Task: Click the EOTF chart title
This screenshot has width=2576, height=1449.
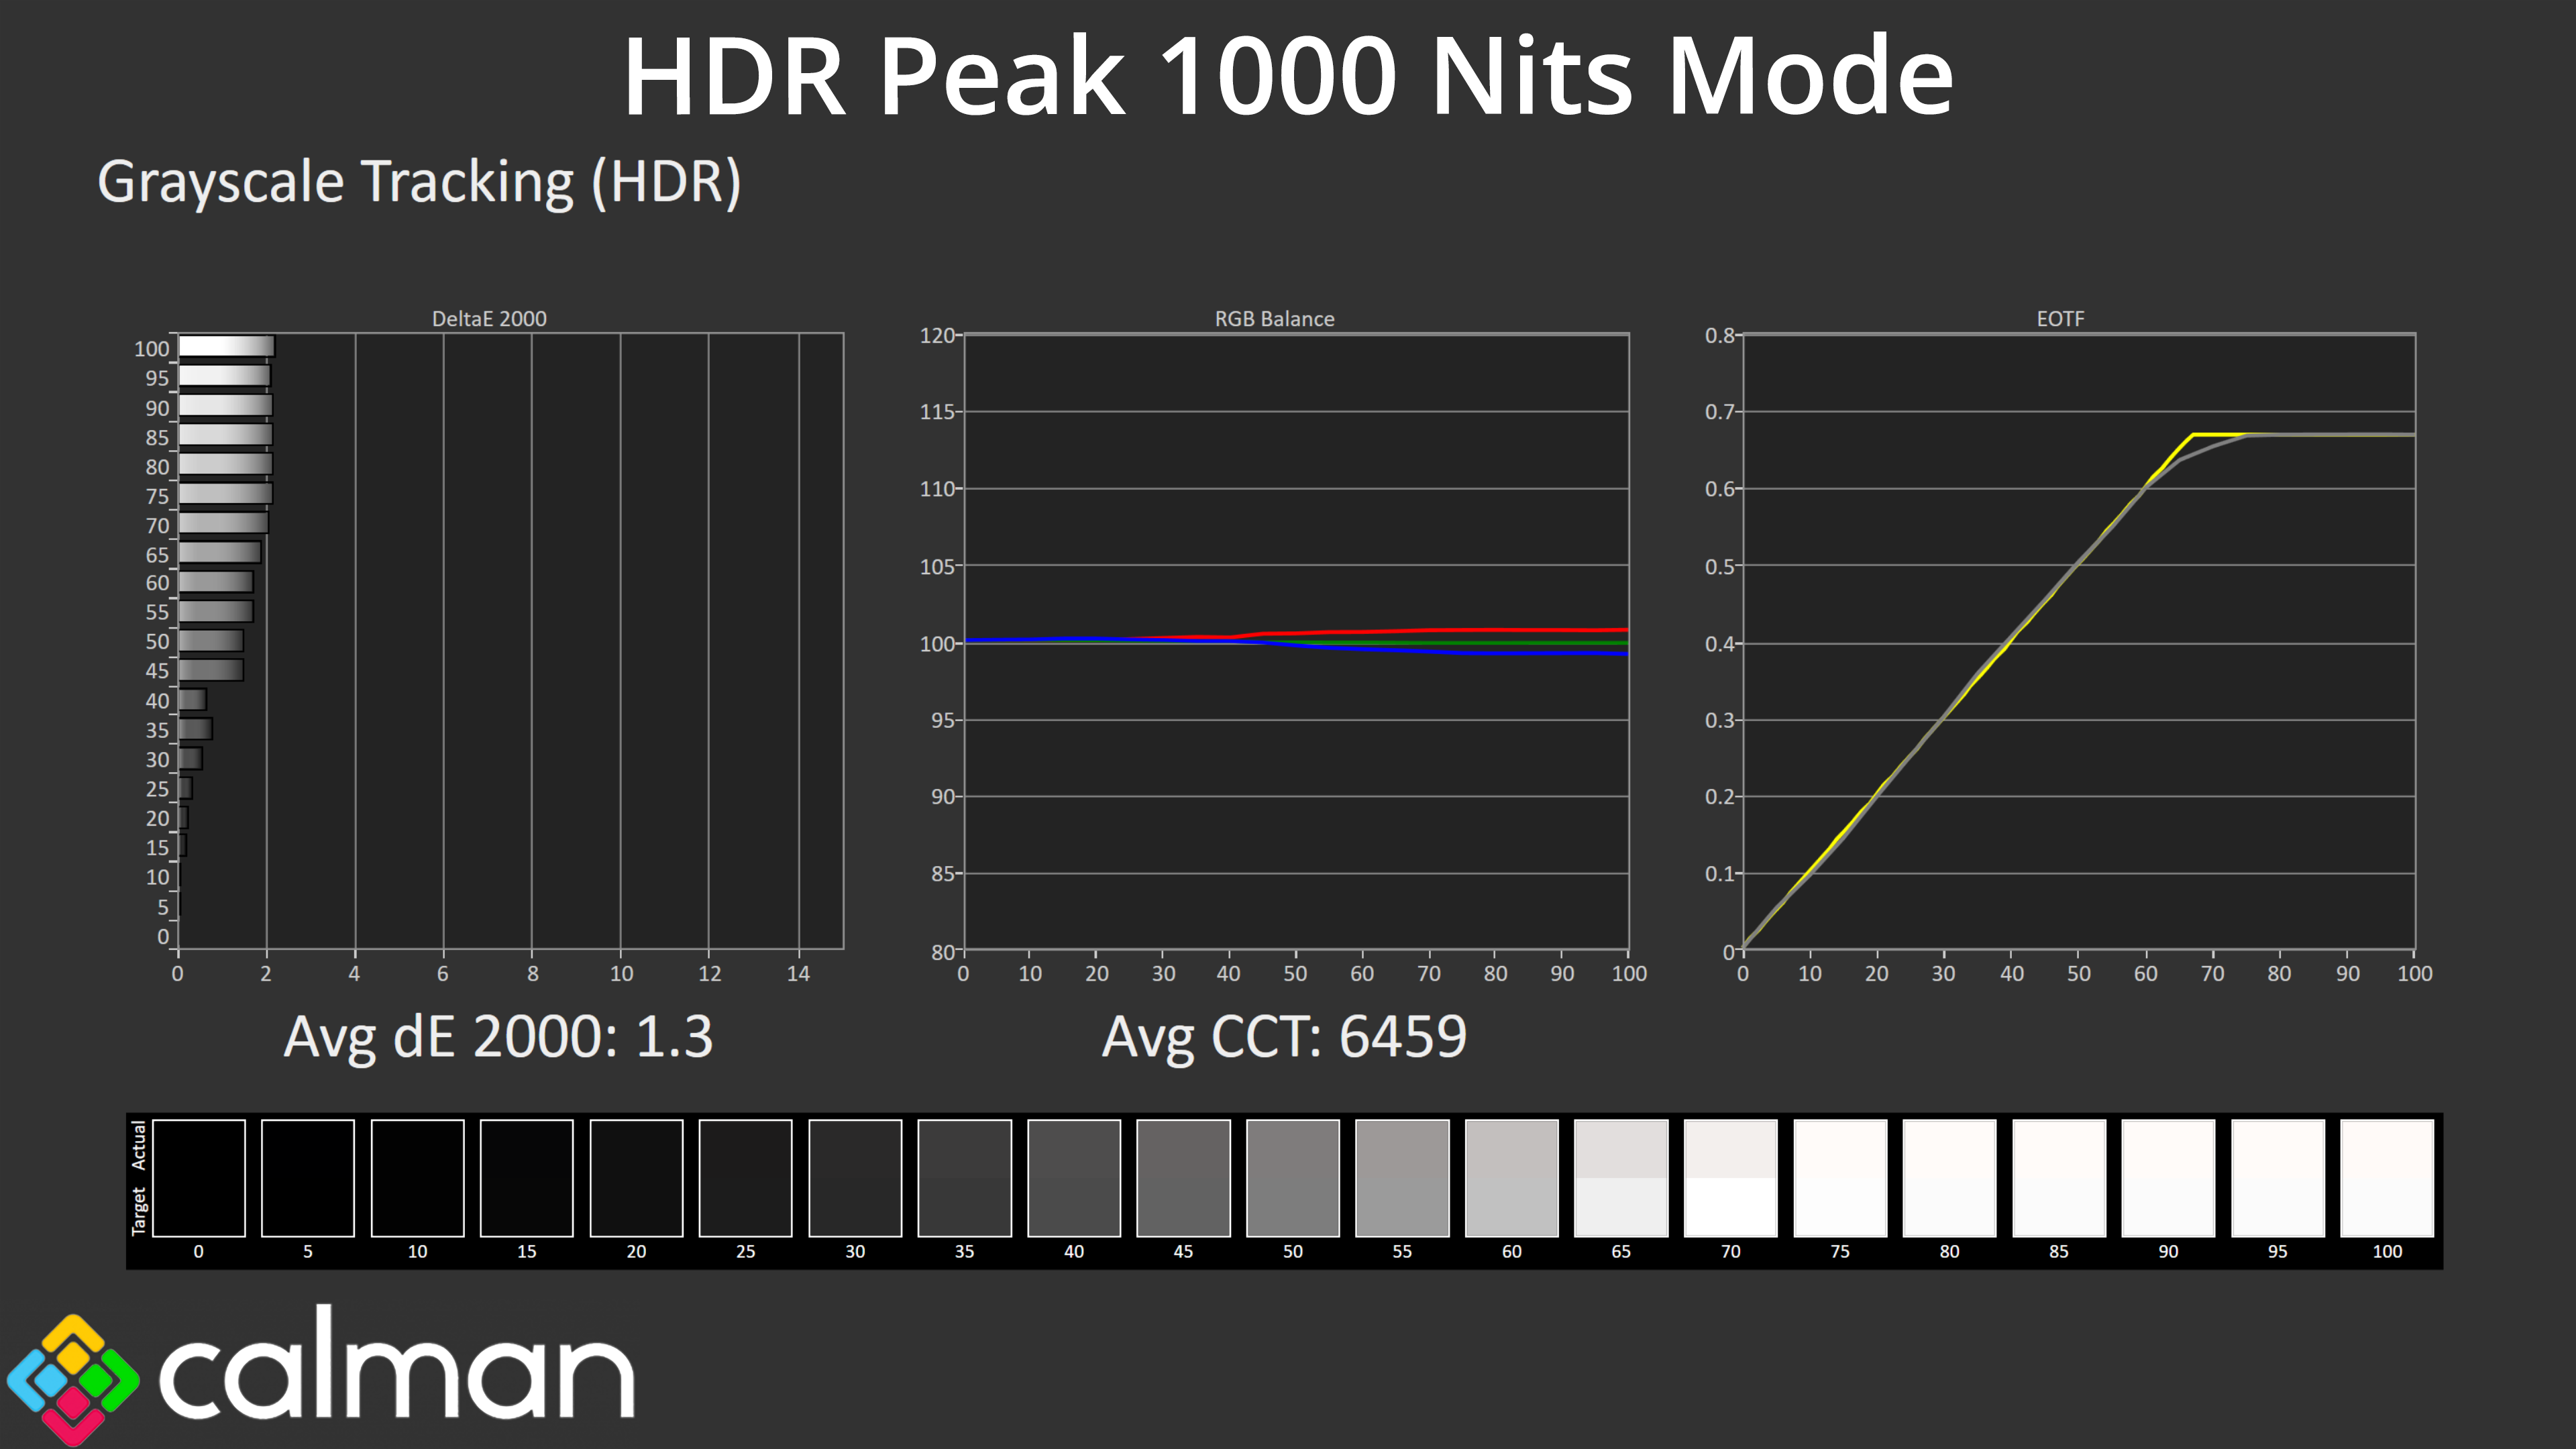Action: click(2060, 318)
